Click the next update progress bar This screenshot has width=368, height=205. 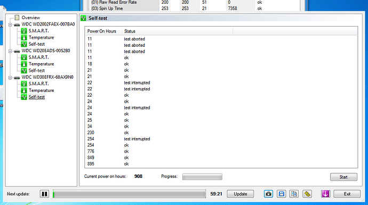(x=129, y=194)
